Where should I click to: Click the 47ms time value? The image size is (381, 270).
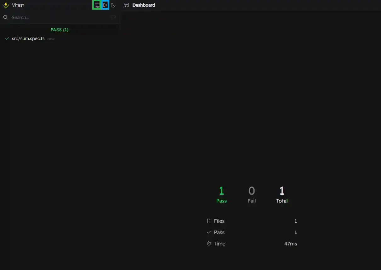290,244
